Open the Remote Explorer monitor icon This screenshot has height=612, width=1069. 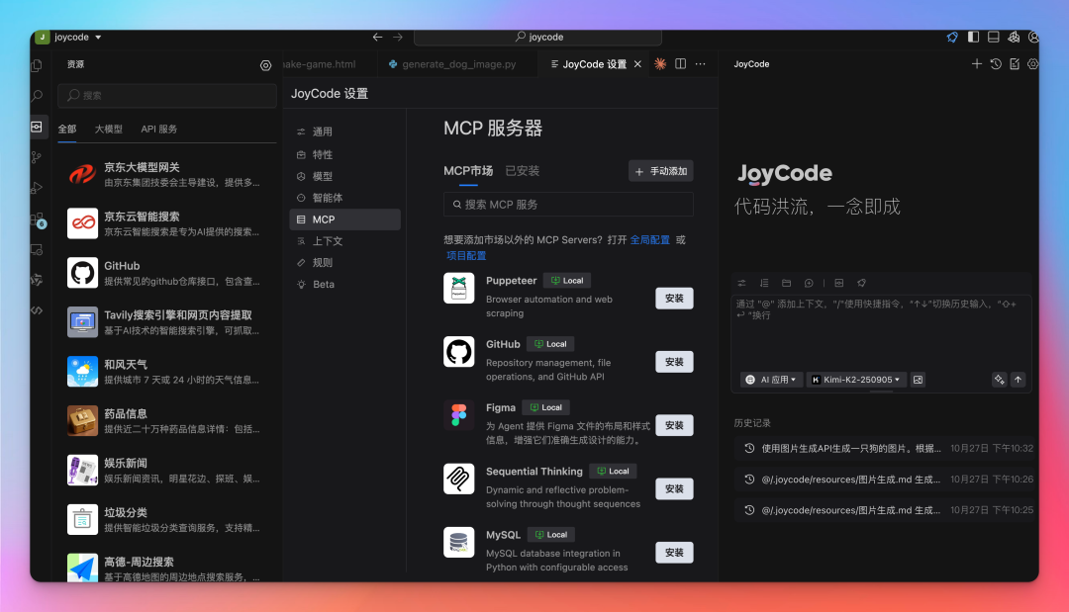37,250
